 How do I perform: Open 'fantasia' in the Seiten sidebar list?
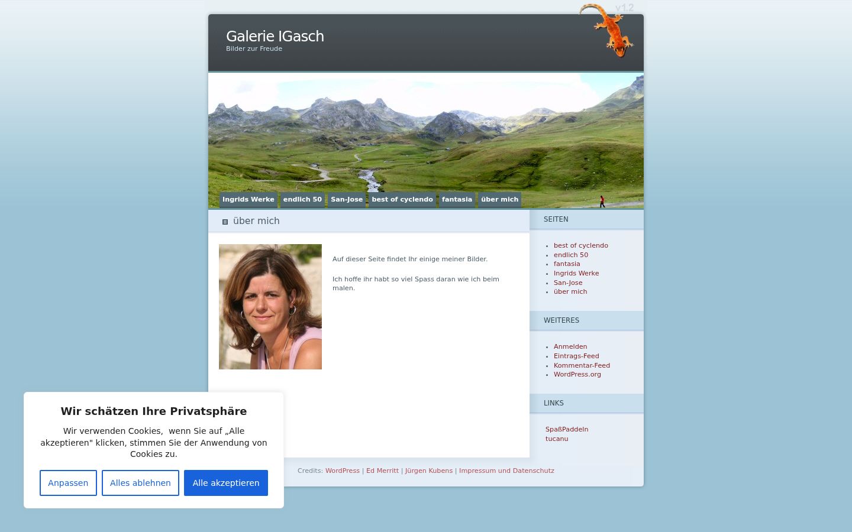click(567, 264)
